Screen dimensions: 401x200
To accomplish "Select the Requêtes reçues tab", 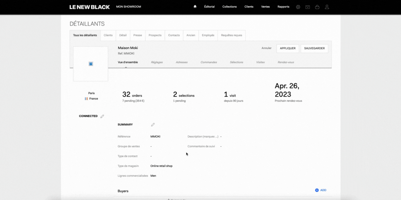I will click(x=232, y=35).
